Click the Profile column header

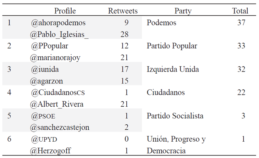(65, 11)
